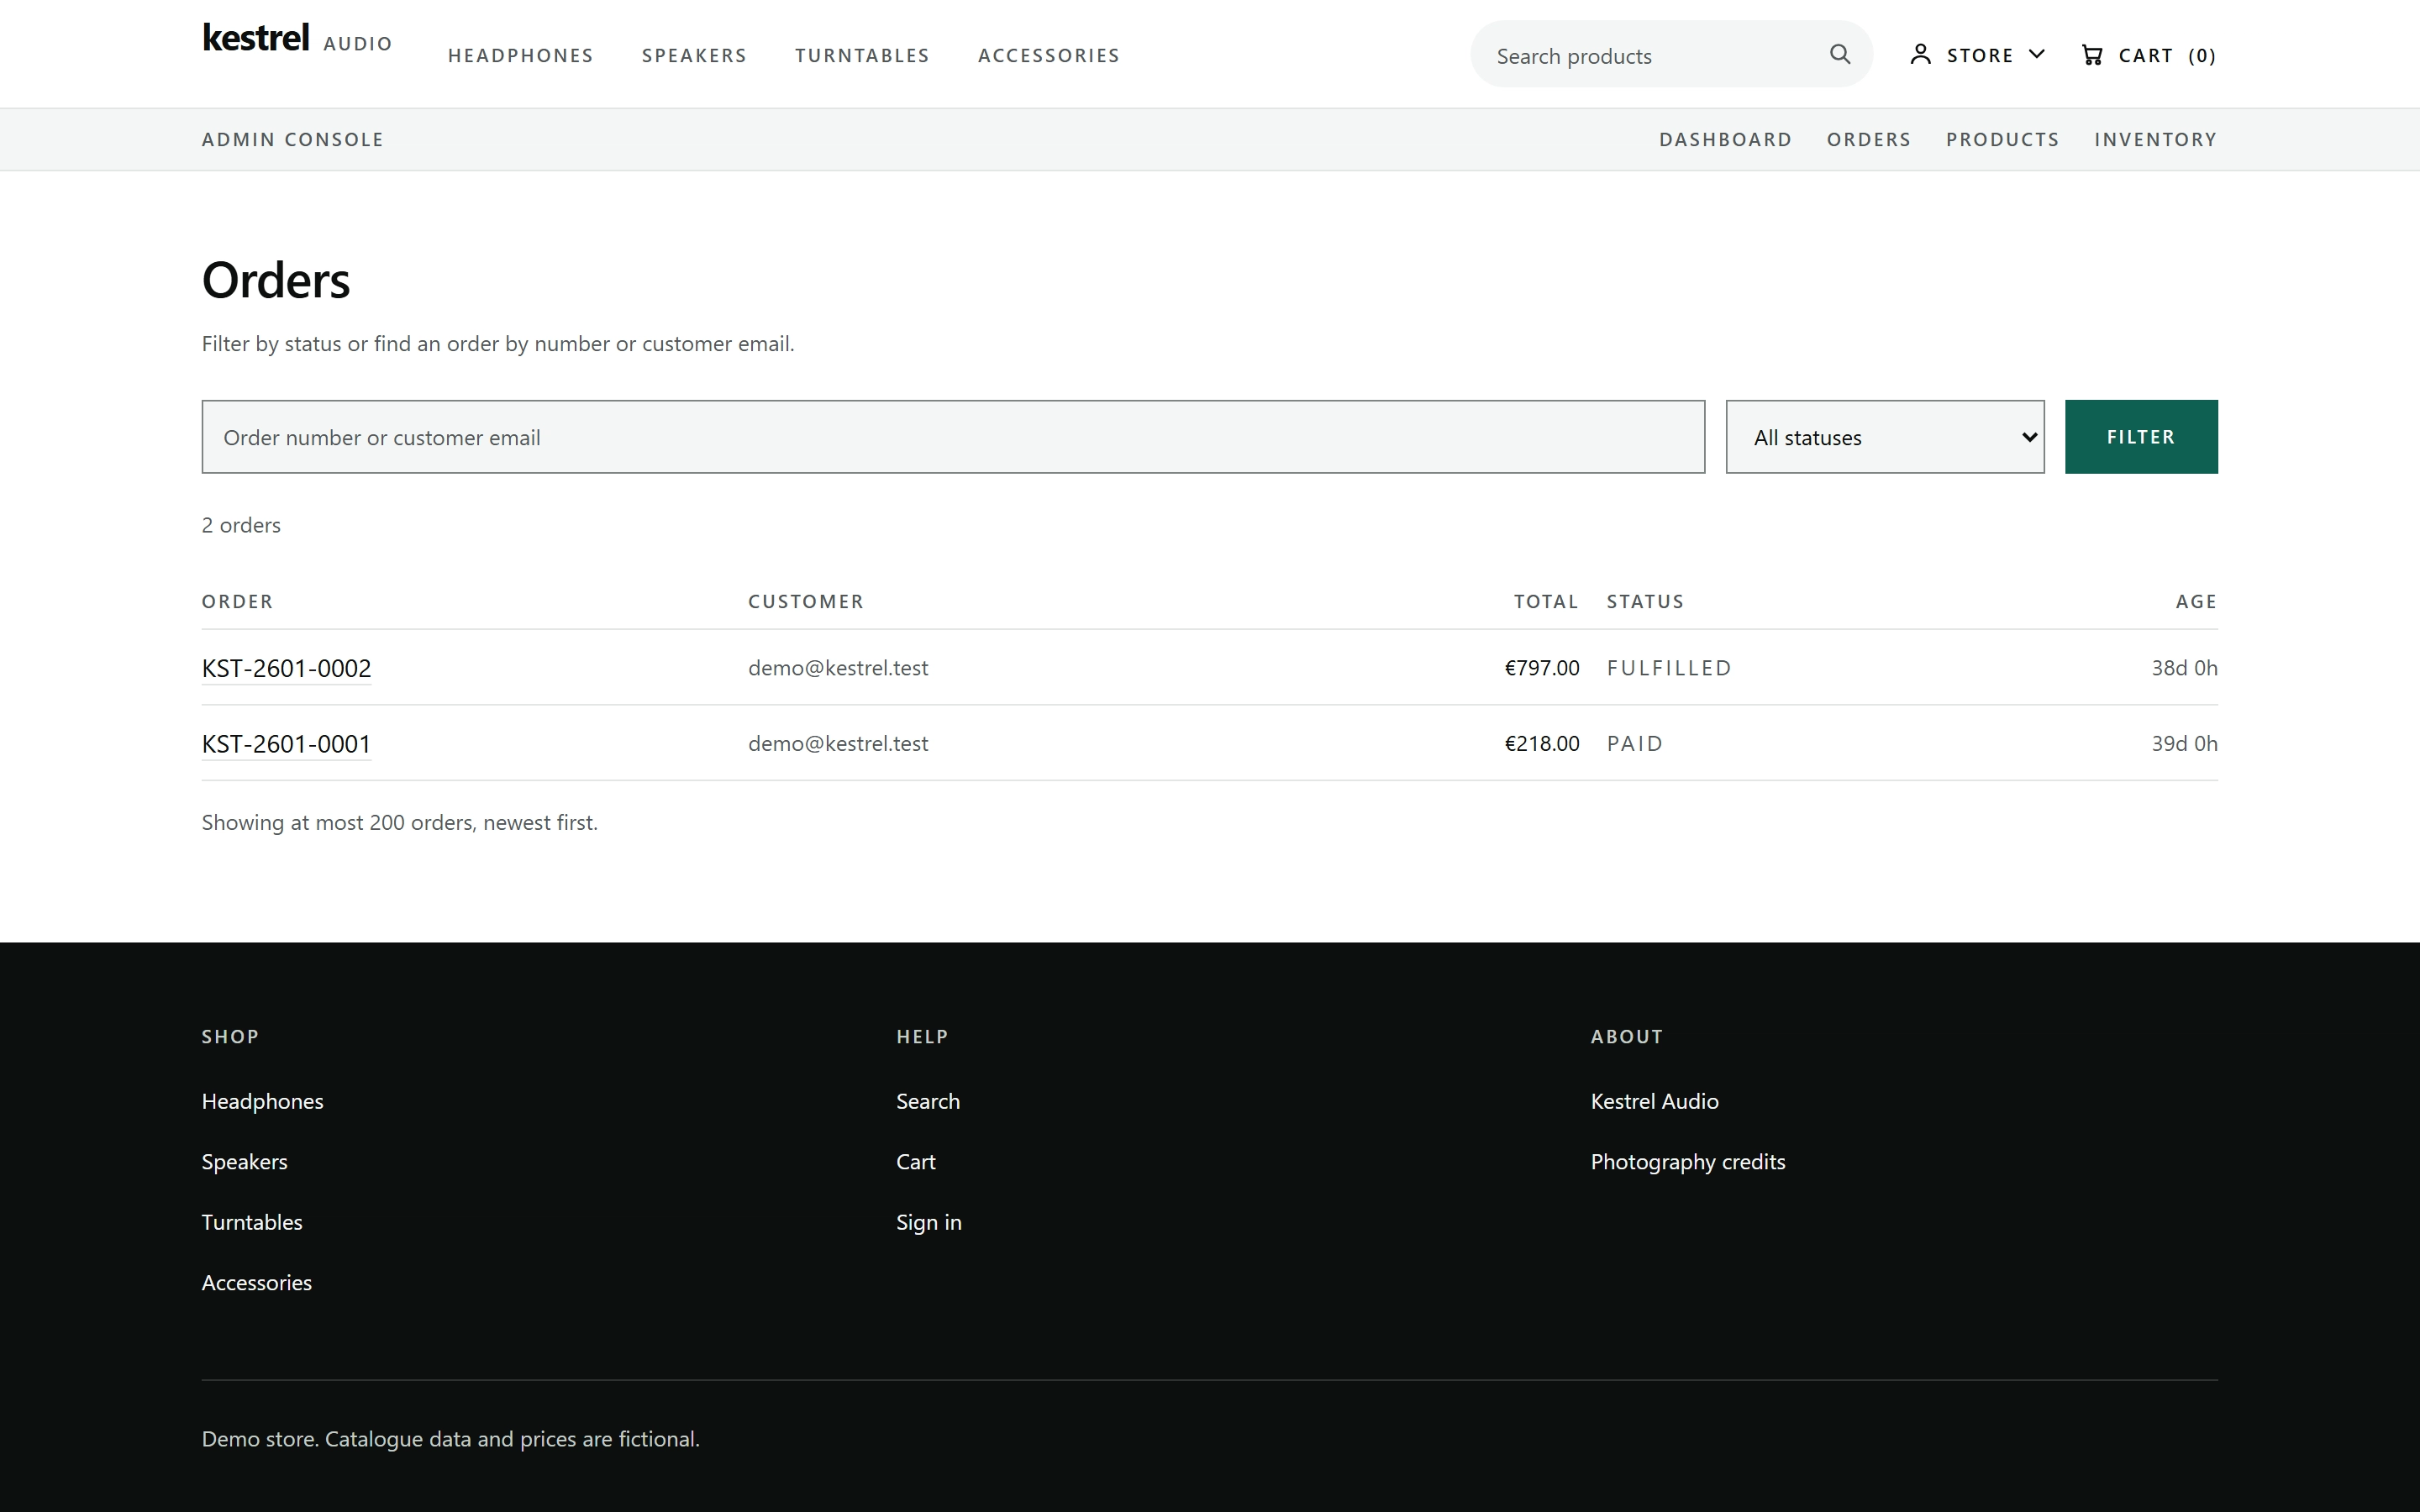Open order KST-2601-0001
Viewport: 2420px width, 1512px height.
[286, 744]
